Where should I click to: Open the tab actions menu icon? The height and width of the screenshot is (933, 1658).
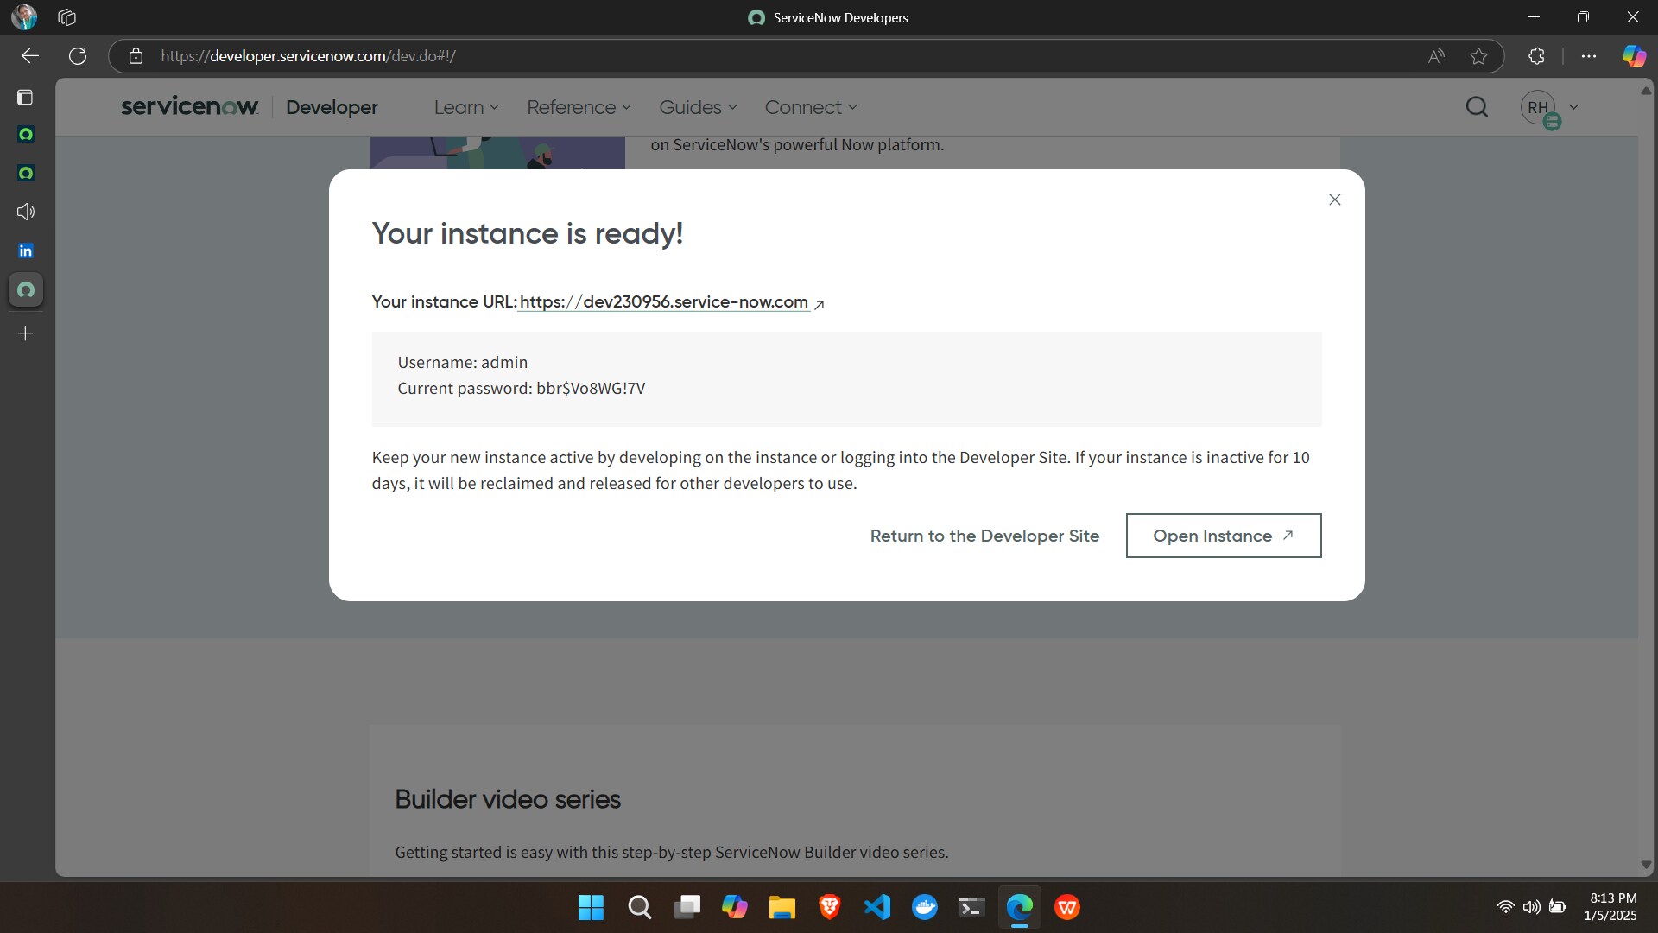(x=25, y=97)
